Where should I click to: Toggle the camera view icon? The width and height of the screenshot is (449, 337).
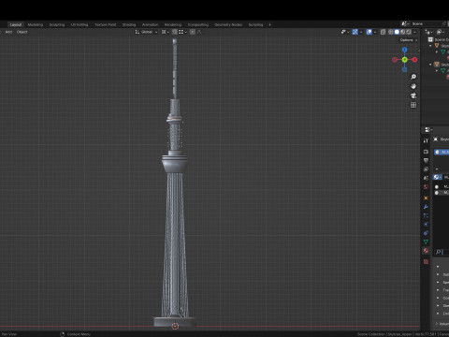413,95
